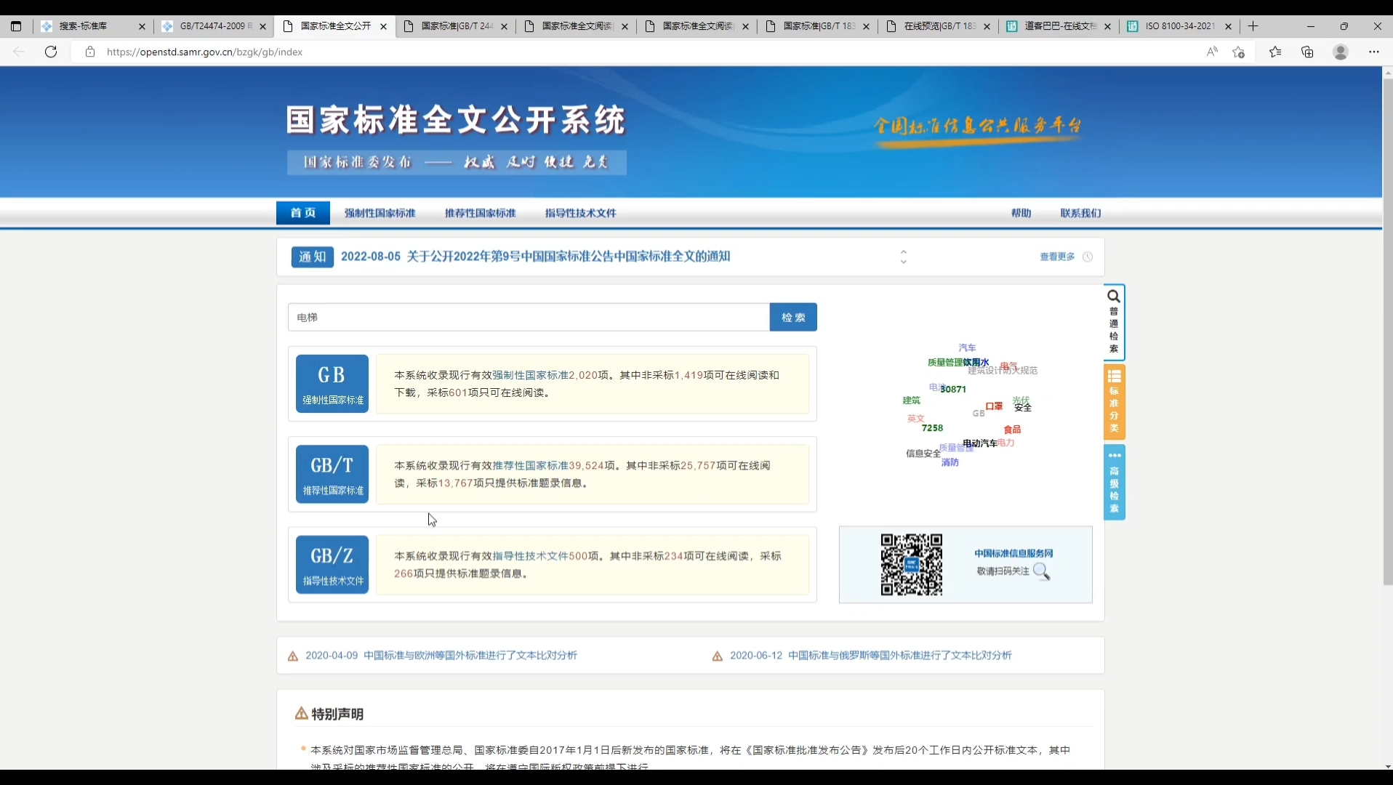
Task: Open 强制性国家标准 navigation item
Action: click(x=380, y=213)
